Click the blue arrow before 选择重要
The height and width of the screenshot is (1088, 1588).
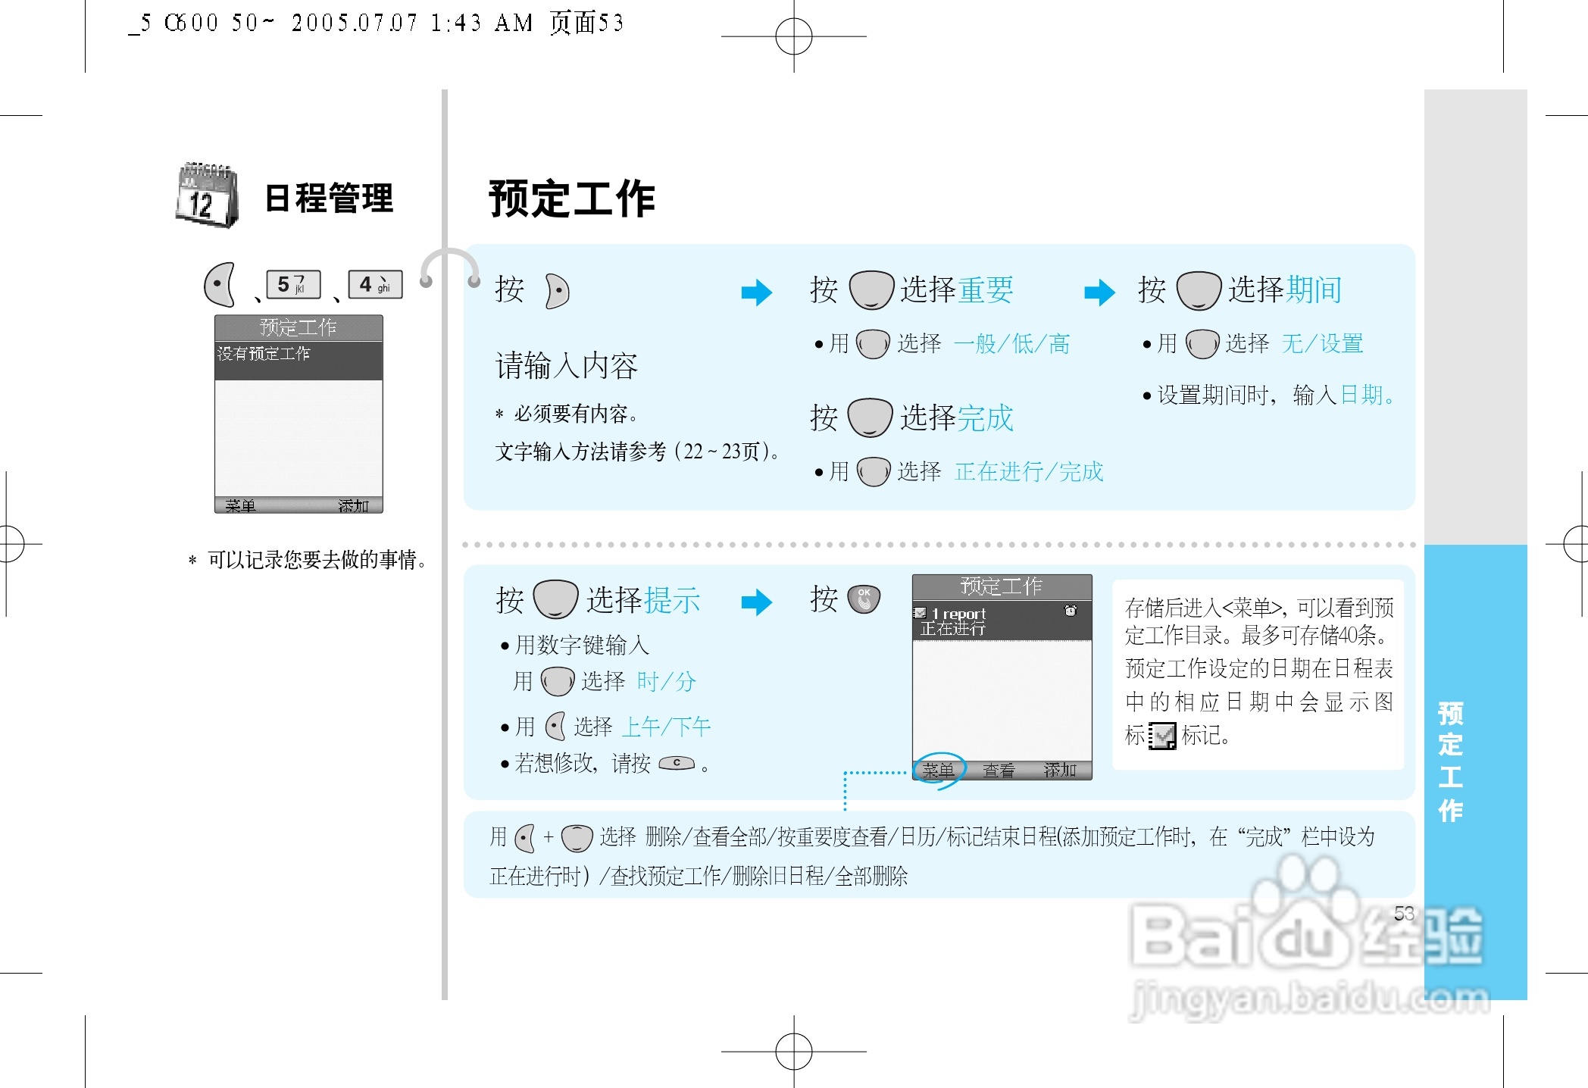tap(756, 292)
